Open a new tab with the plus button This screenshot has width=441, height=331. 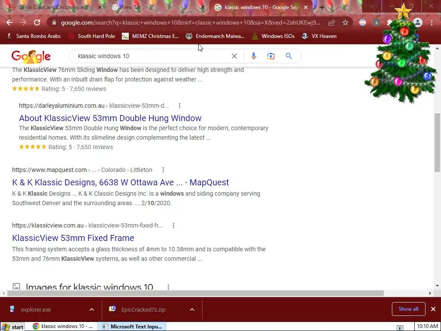click(x=322, y=8)
